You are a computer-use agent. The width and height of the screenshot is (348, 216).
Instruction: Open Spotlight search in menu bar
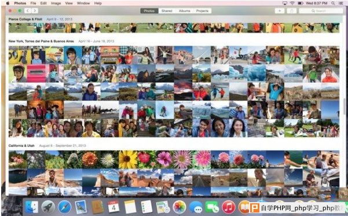(333, 3)
